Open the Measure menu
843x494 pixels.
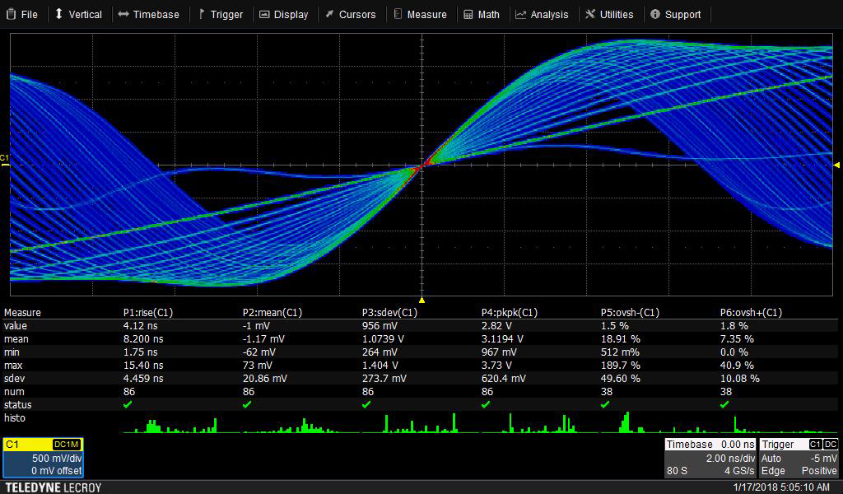420,14
